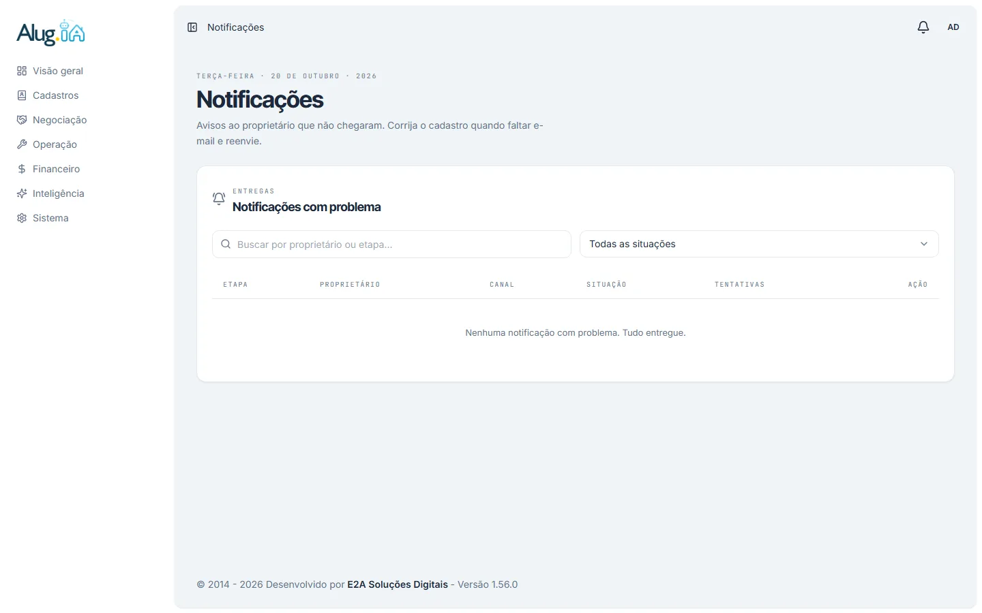Click the date line Terça-feira 20 de outubro
This screenshot has height=613, width=982.
coord(286,76)
